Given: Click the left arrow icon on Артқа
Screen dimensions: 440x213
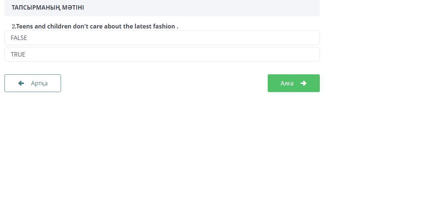Looking at the screenshot, I should pos(21,83).
